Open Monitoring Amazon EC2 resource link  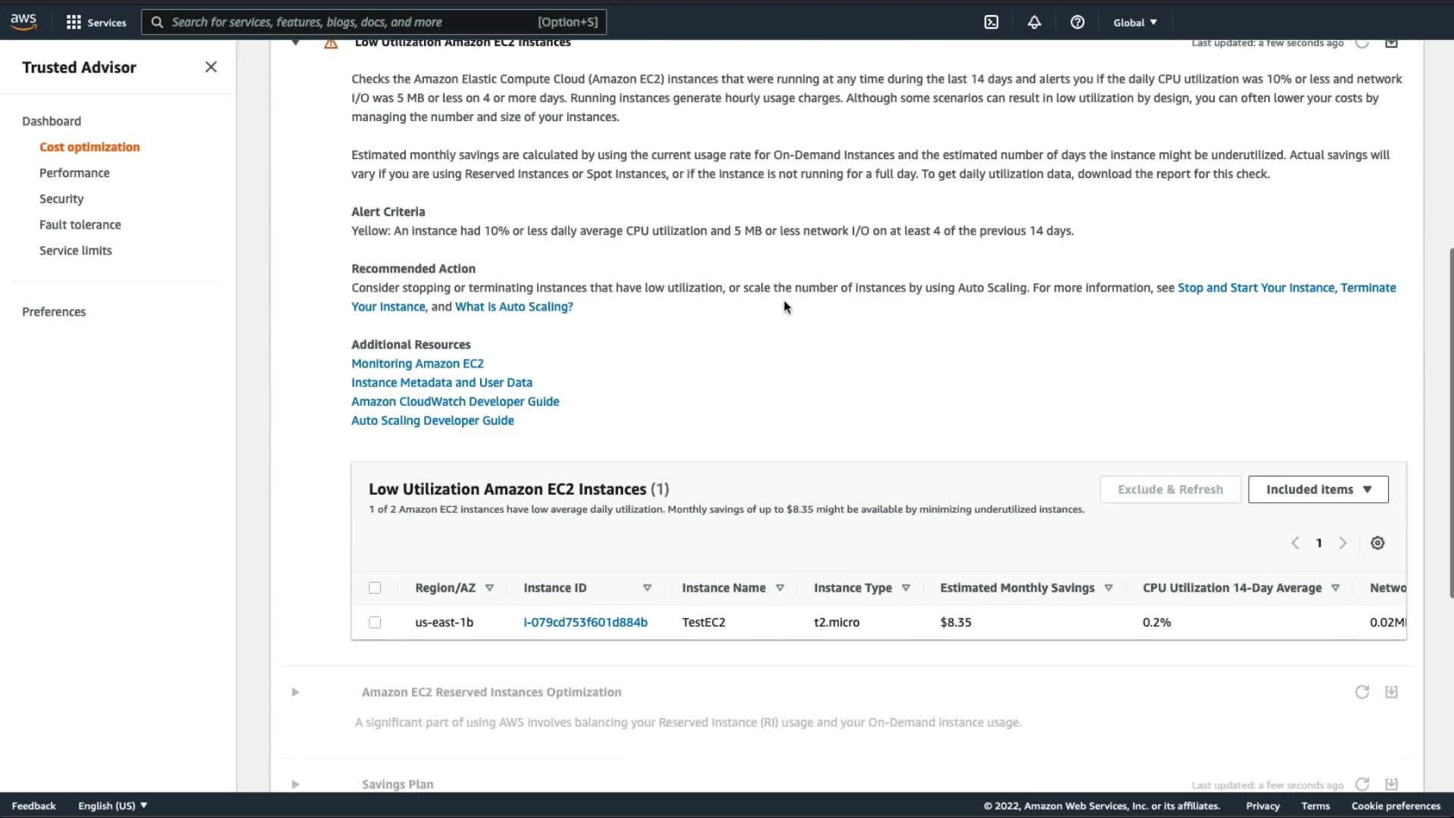click(417, 364)
